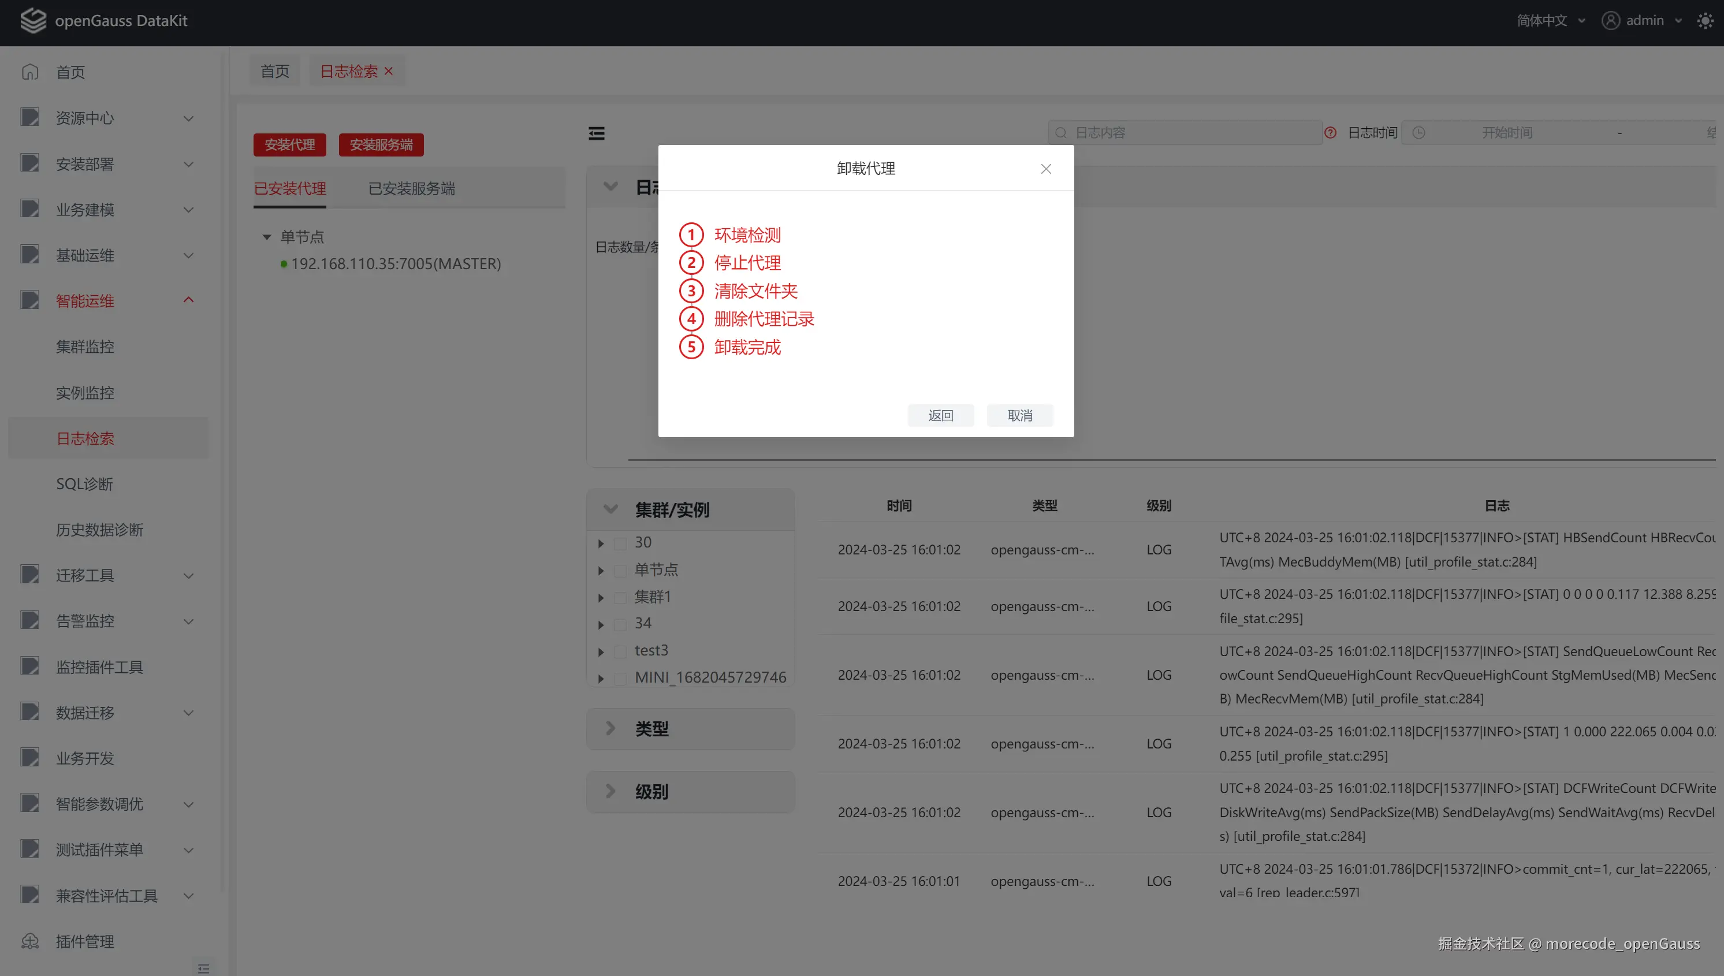Close the 日志检索 tab with its X
The width and height of the screenshot is (1724, 976).
pyautogui.click(x=389, y=71)
